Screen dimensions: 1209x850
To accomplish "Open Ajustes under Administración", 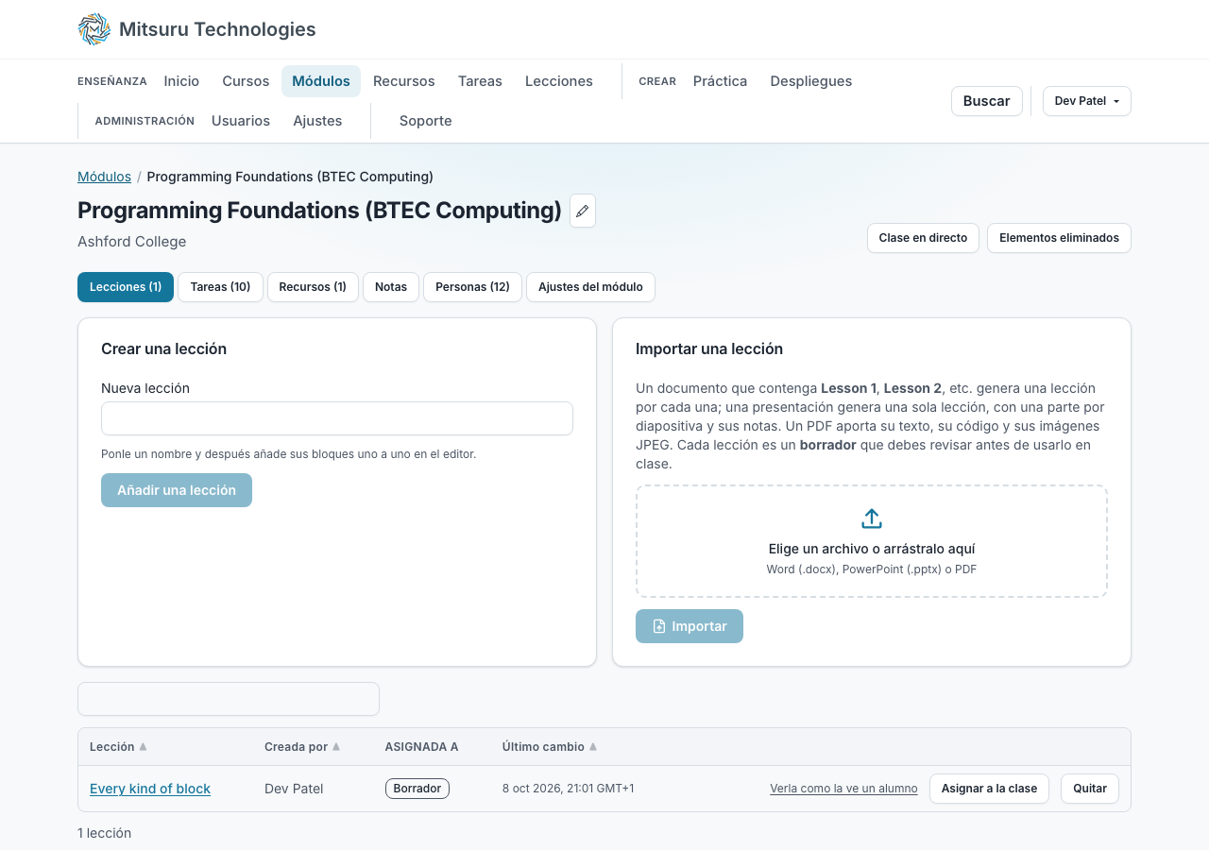I will (317, 121).
